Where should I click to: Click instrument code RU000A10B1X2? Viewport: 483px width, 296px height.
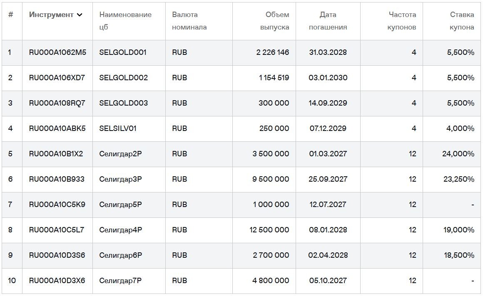[56, 154]
